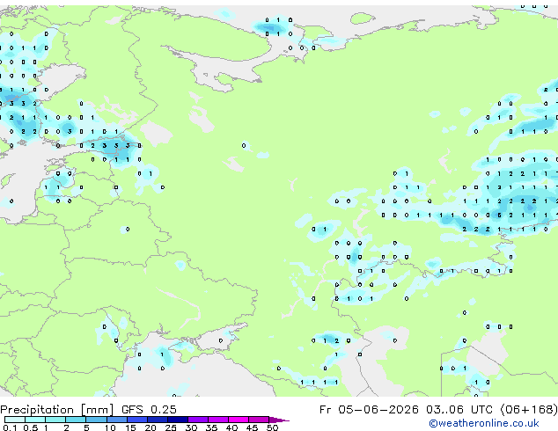
Task: Click the '0.1' legend scale label
Action: 10,427
